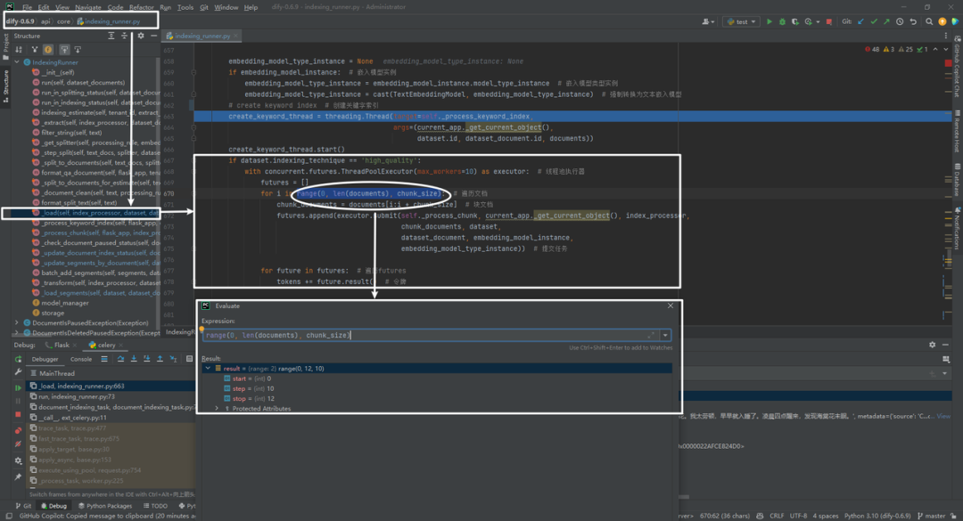Click the core breadcrumb in navigation bar

tap(64, 21)
